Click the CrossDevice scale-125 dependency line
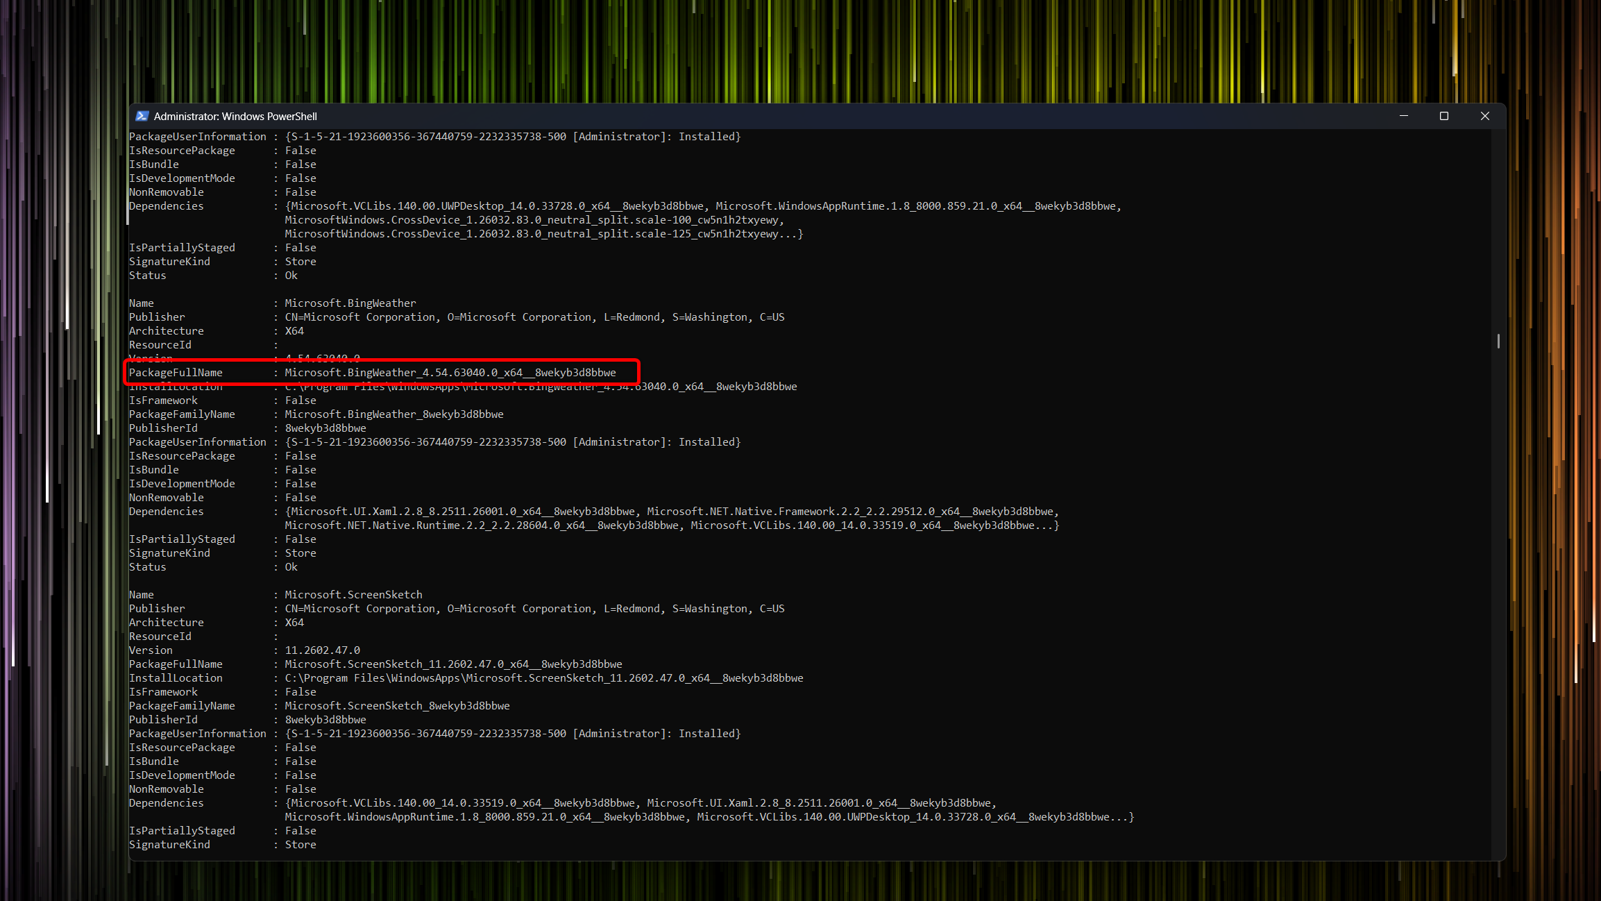The width and height of the screenshot is (1601, 901). 544,234
